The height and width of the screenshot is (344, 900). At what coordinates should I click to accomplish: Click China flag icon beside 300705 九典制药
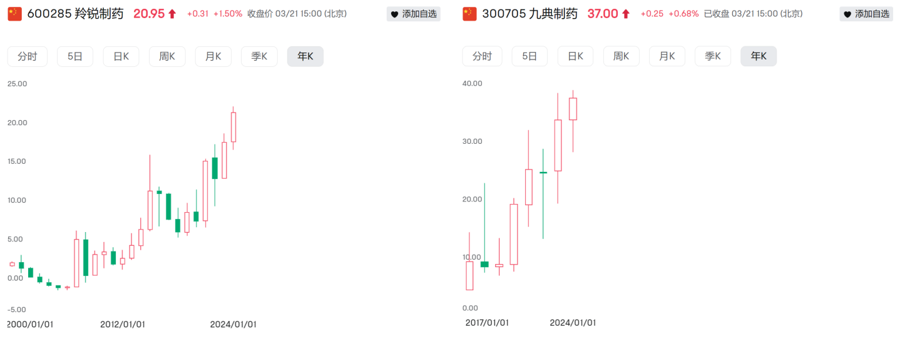click(x=469, y=14)
